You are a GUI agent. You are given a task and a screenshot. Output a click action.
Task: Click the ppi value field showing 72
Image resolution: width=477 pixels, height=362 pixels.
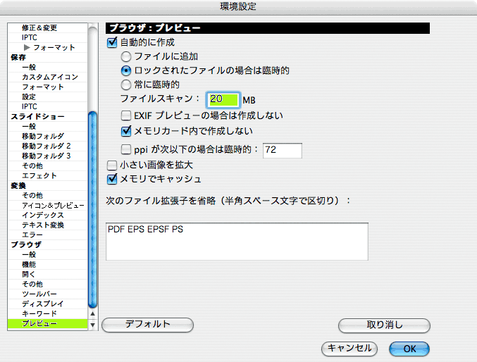283,150
